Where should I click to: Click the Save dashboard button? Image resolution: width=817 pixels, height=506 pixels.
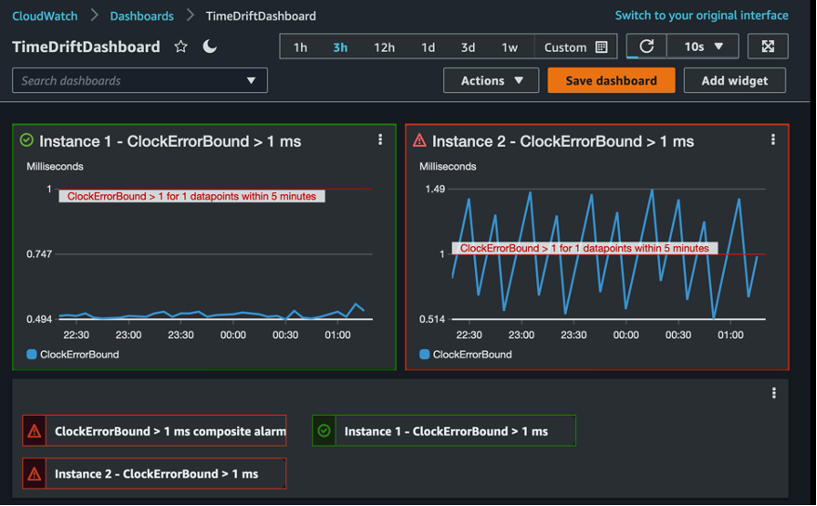611,81
